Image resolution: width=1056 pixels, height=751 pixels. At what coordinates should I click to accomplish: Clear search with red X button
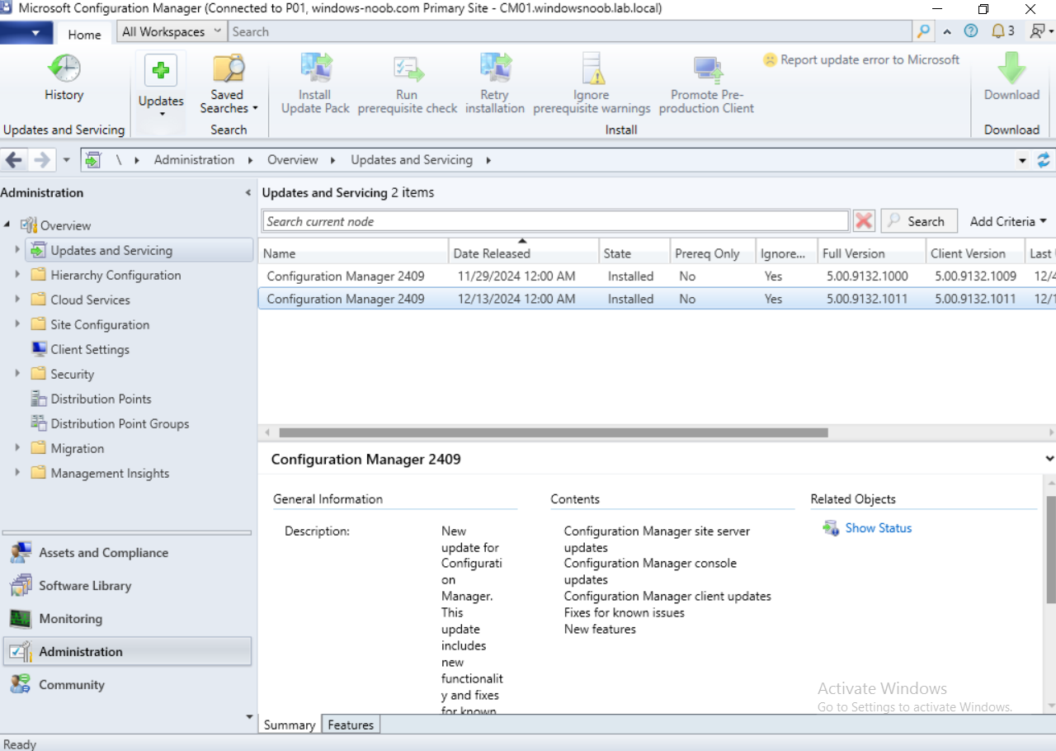coord(864,221)
